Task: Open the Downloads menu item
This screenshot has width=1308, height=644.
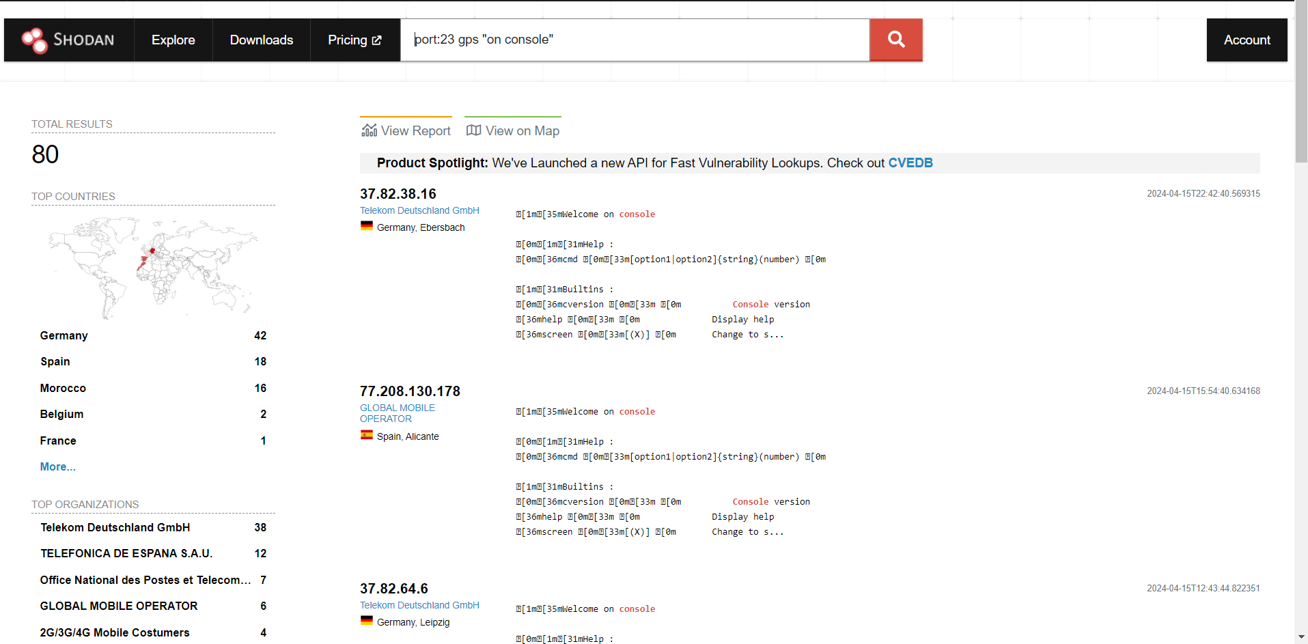Action: click(x=261, y=40)
